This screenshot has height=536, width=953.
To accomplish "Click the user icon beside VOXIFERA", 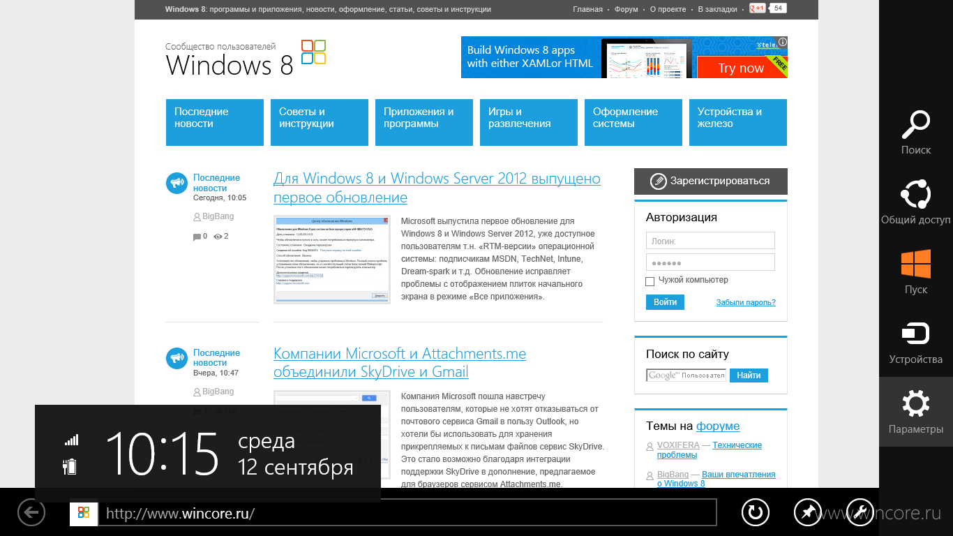I will pos(650,446).
